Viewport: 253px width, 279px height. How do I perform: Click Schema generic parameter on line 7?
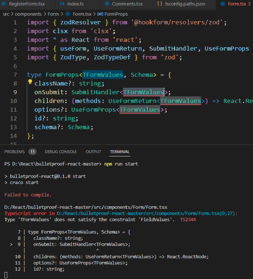click(x=142, y=75)
